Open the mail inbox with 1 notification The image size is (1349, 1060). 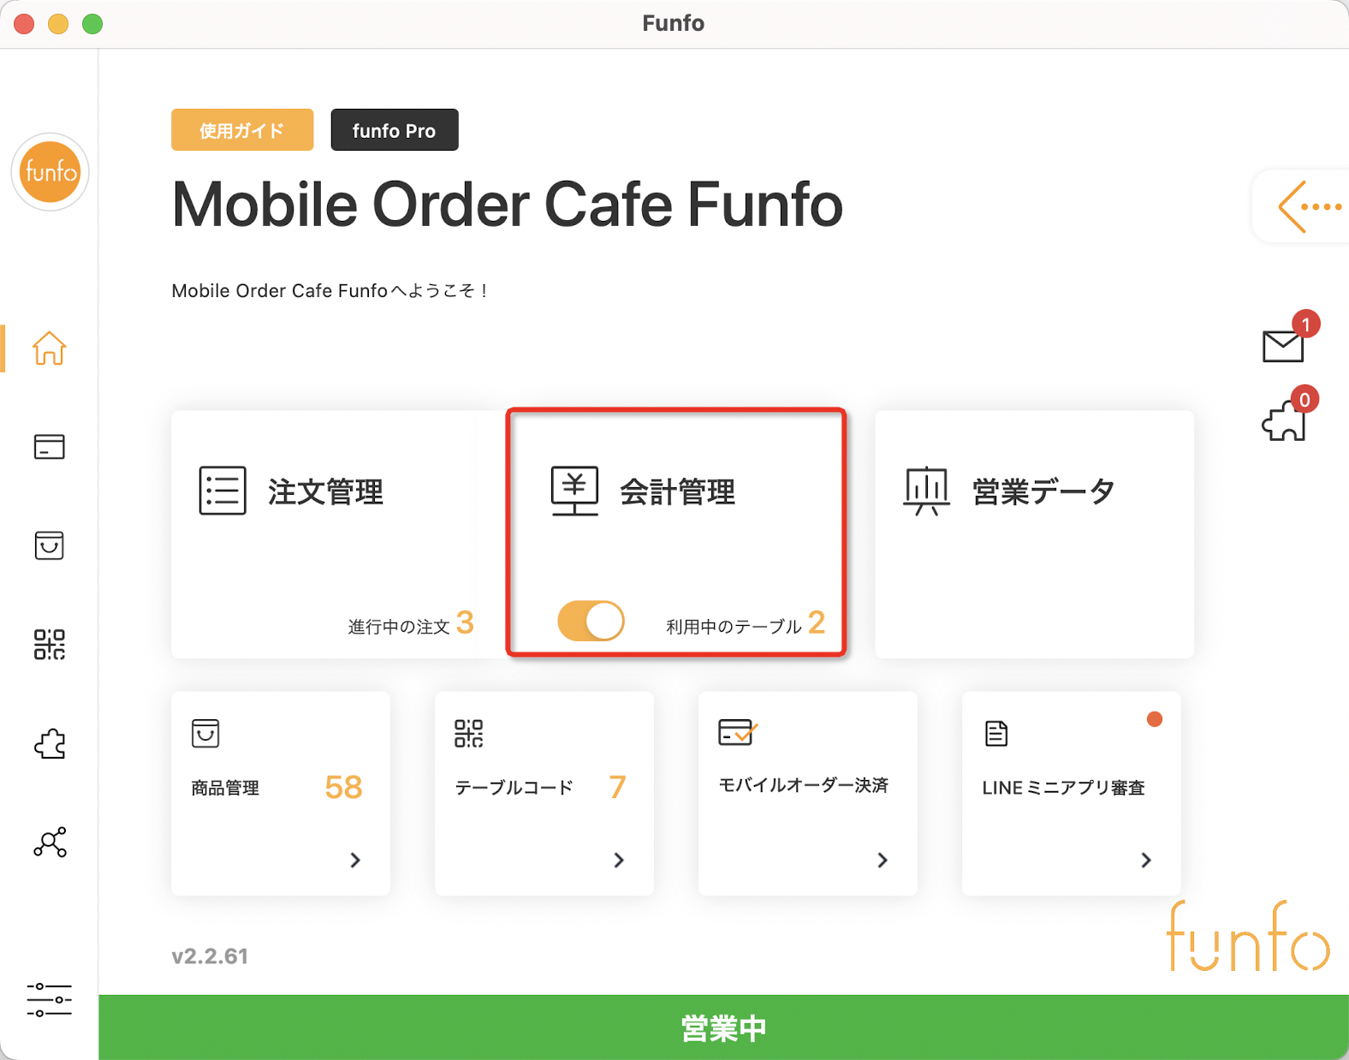point(1283,346)
